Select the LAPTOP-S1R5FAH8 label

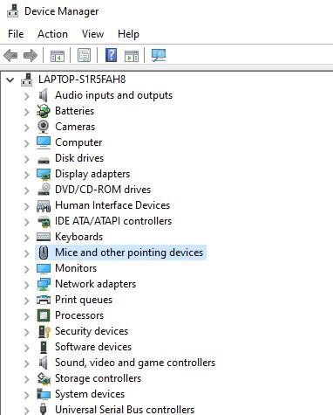coord(82,80)
